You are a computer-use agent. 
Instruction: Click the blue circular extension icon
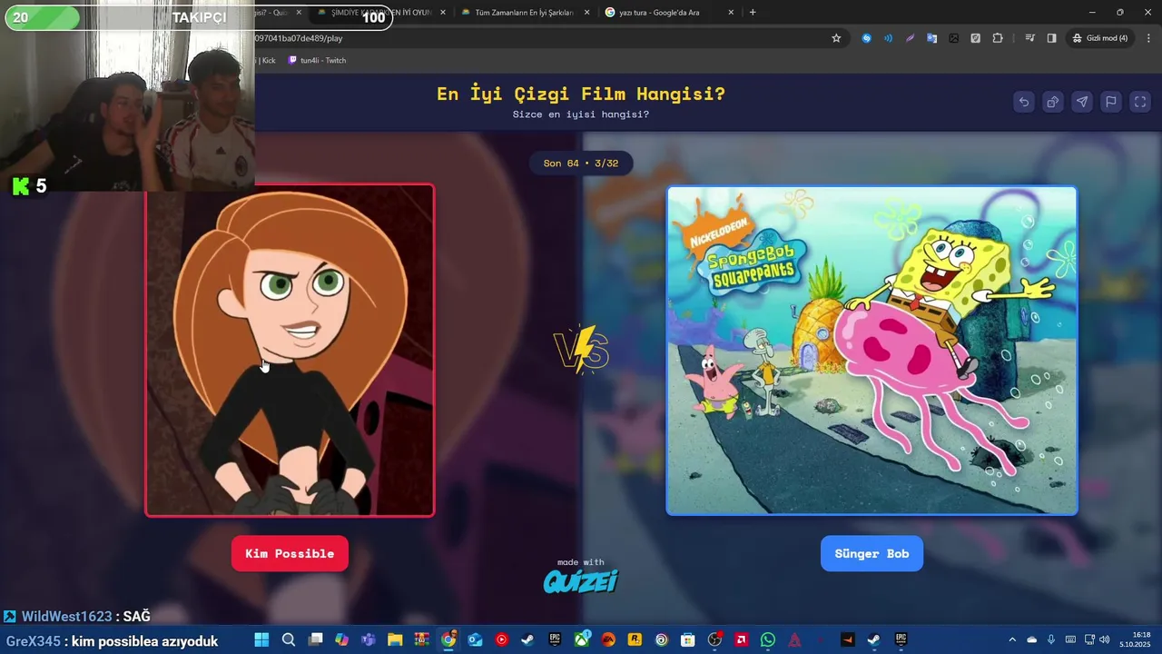(866, 38)
